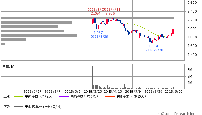Click the 単純移動平均(25) legend entry
Viewport: 202px width, 115px height.
click(39, 96)
